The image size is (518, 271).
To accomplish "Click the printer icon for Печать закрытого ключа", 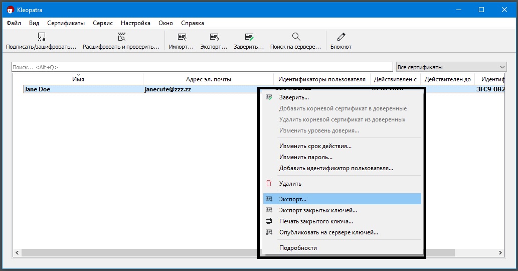I will 269,221.
